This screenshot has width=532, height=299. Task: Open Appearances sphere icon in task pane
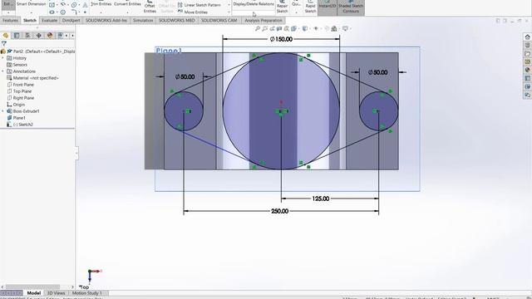[x=527, y=70]
